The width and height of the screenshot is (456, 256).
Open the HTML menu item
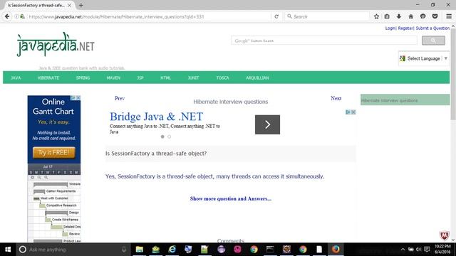(x=165, y=78)
